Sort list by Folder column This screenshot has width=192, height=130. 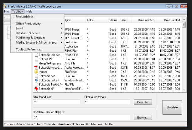click(96, 20)
